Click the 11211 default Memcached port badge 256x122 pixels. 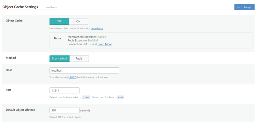click(86, 97)
